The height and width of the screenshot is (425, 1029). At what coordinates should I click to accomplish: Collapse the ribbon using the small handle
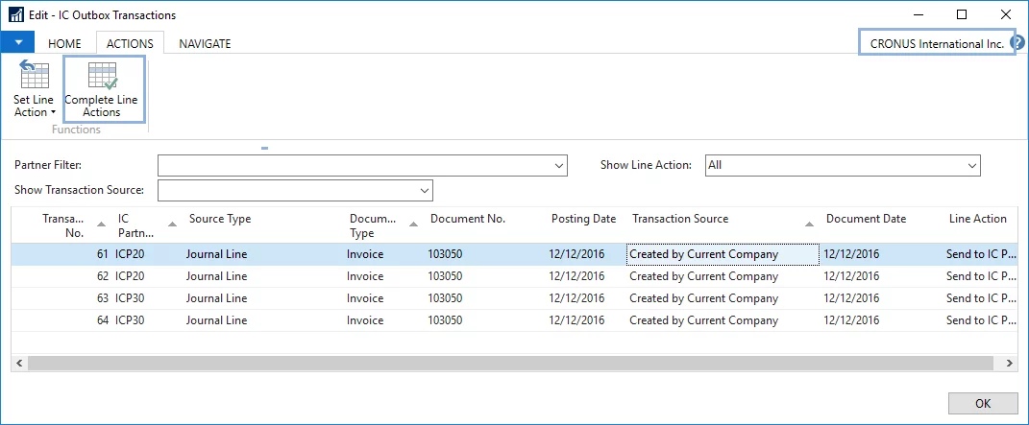point(264,148)
